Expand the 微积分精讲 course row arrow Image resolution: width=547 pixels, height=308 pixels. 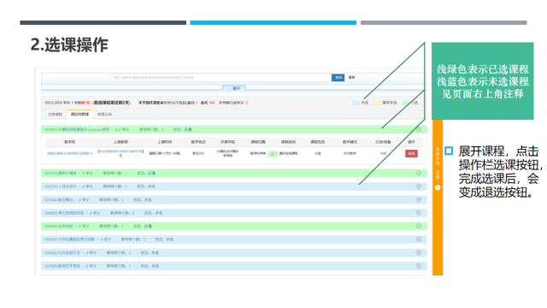coord(419,173)
